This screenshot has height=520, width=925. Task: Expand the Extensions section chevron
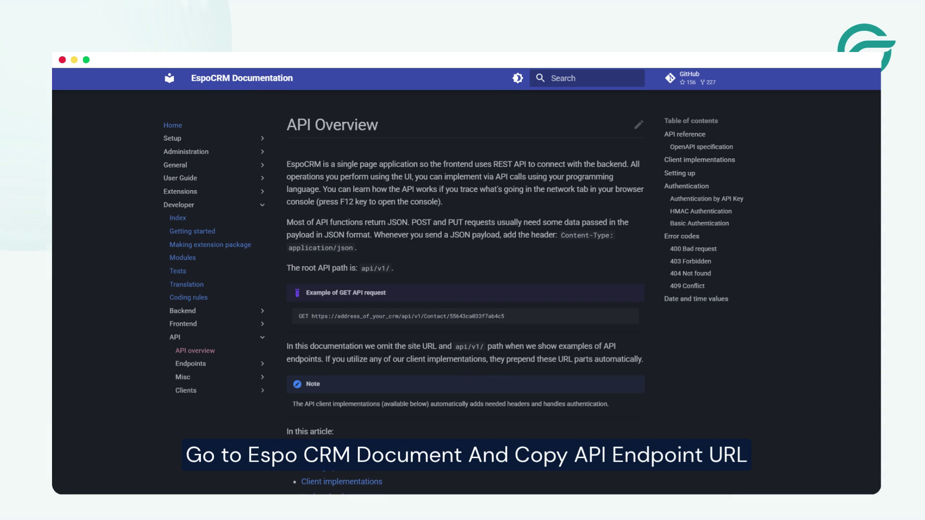click(x=263, y=192)
